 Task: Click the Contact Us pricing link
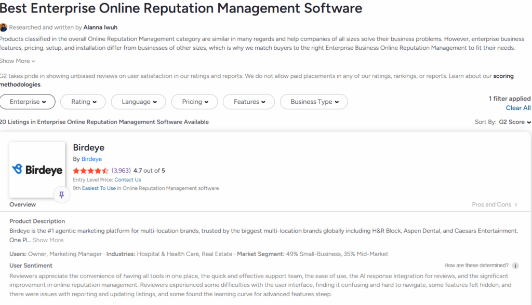(x=128, y=180)
